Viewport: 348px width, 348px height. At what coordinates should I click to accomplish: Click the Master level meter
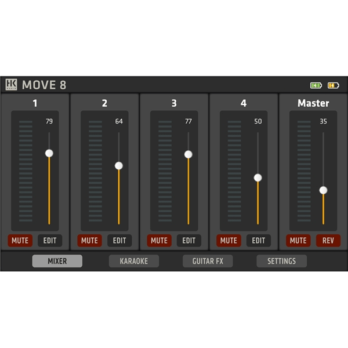click(x=304, y=171)
